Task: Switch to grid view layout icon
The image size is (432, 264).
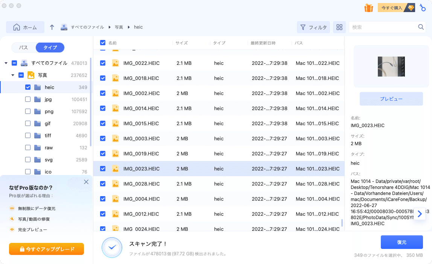Action: click(339, 27)
